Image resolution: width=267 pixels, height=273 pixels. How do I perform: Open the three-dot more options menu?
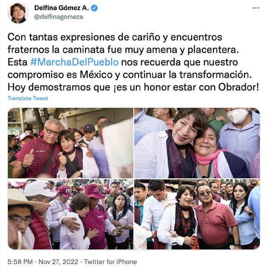[x=256, y=8]
